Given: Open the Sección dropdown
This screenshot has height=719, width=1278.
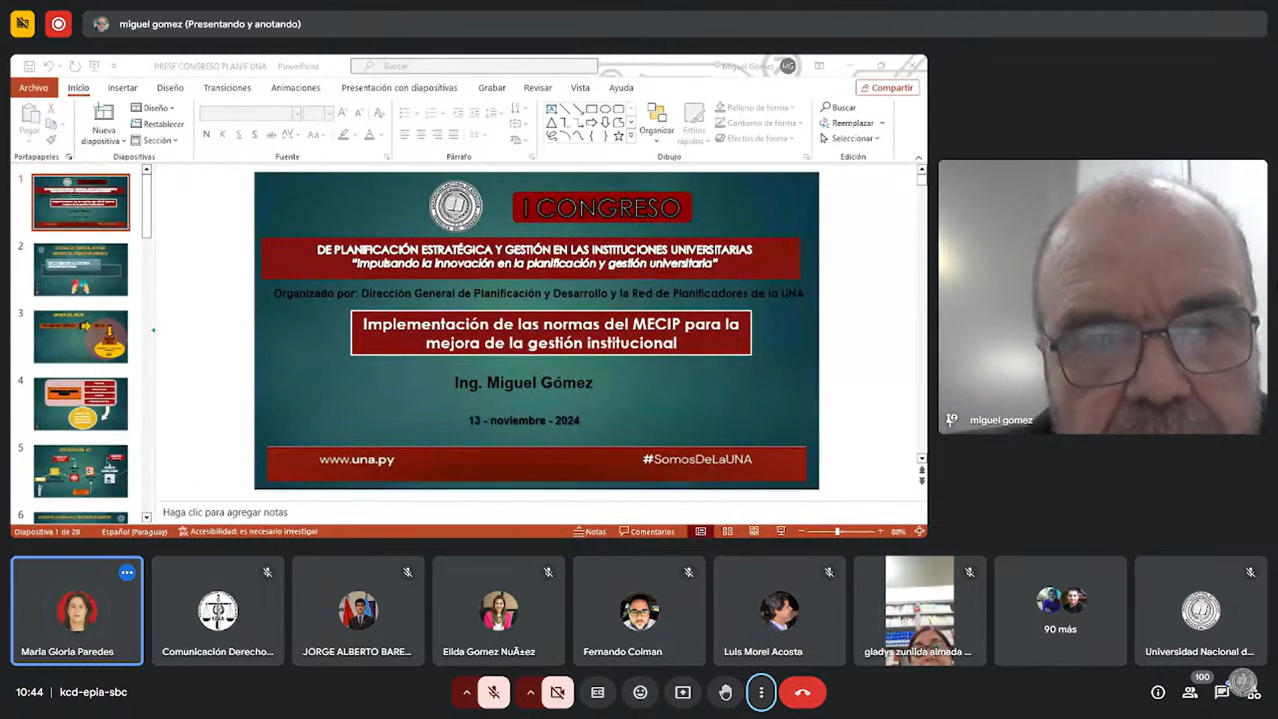Looking at the screenshot, I should (155, 140).
